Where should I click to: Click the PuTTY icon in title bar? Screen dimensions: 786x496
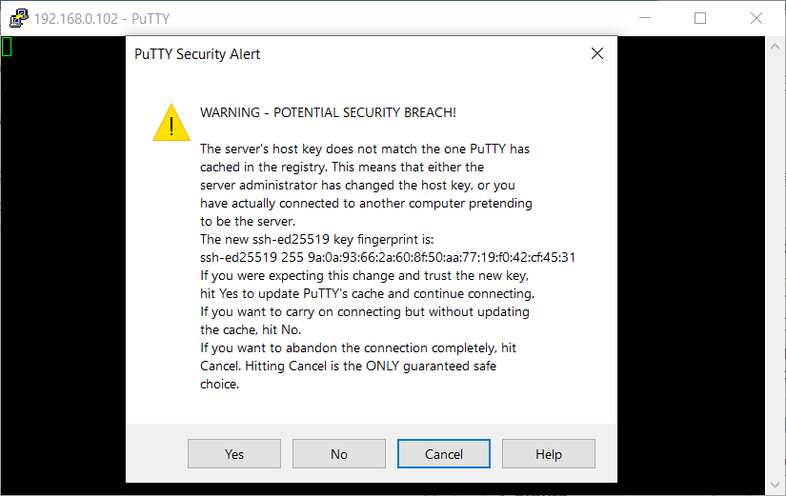[18, 18]
